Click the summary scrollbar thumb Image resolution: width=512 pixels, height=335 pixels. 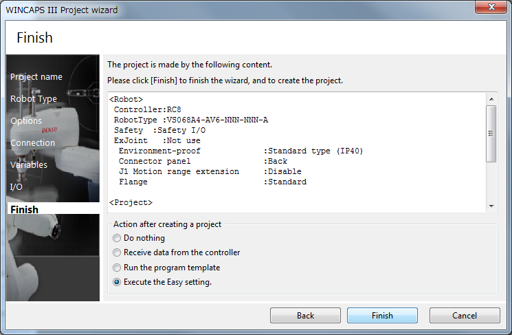pyautogui.click(x=491, y=134)
